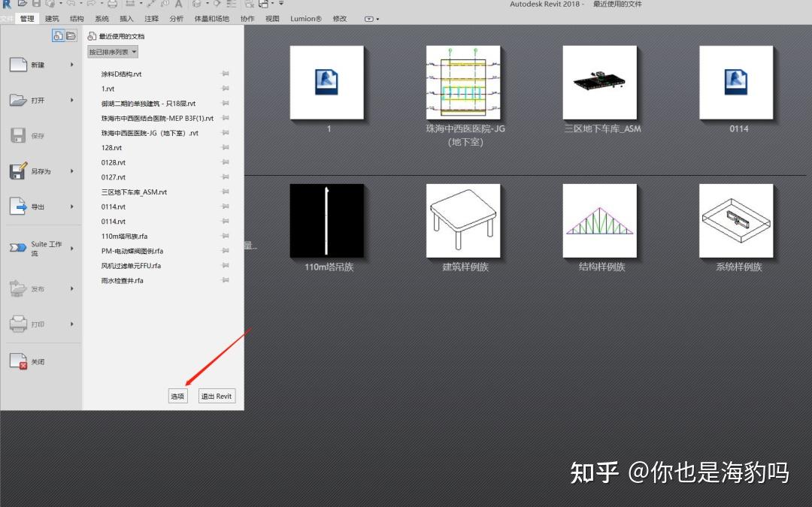Click the Save (保存) floppy disk icon
Image resolution: width=812 pixels, height=507 pixels.
point(18,135)
